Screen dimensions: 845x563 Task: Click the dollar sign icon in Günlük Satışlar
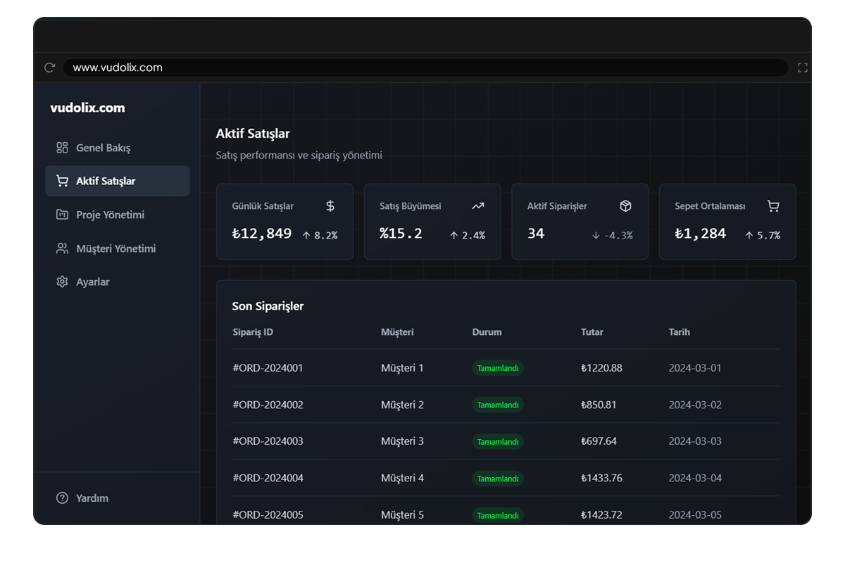pos(330,206)
